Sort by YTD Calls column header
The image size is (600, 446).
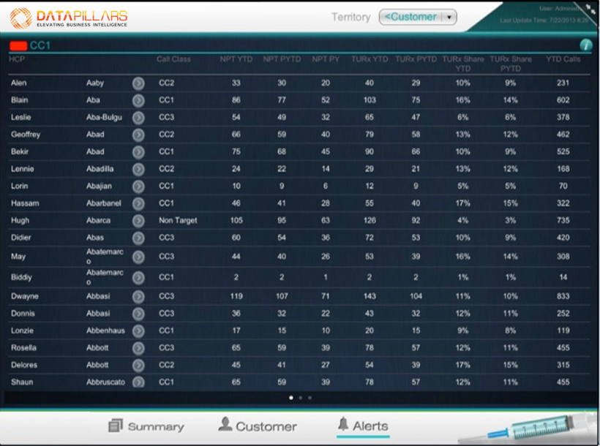tap(563, 59)
